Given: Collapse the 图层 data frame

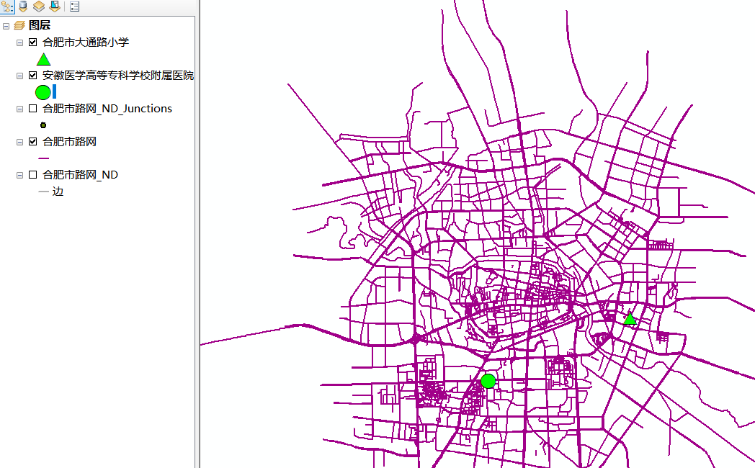Looking at the screenshot, I should 6,26.
